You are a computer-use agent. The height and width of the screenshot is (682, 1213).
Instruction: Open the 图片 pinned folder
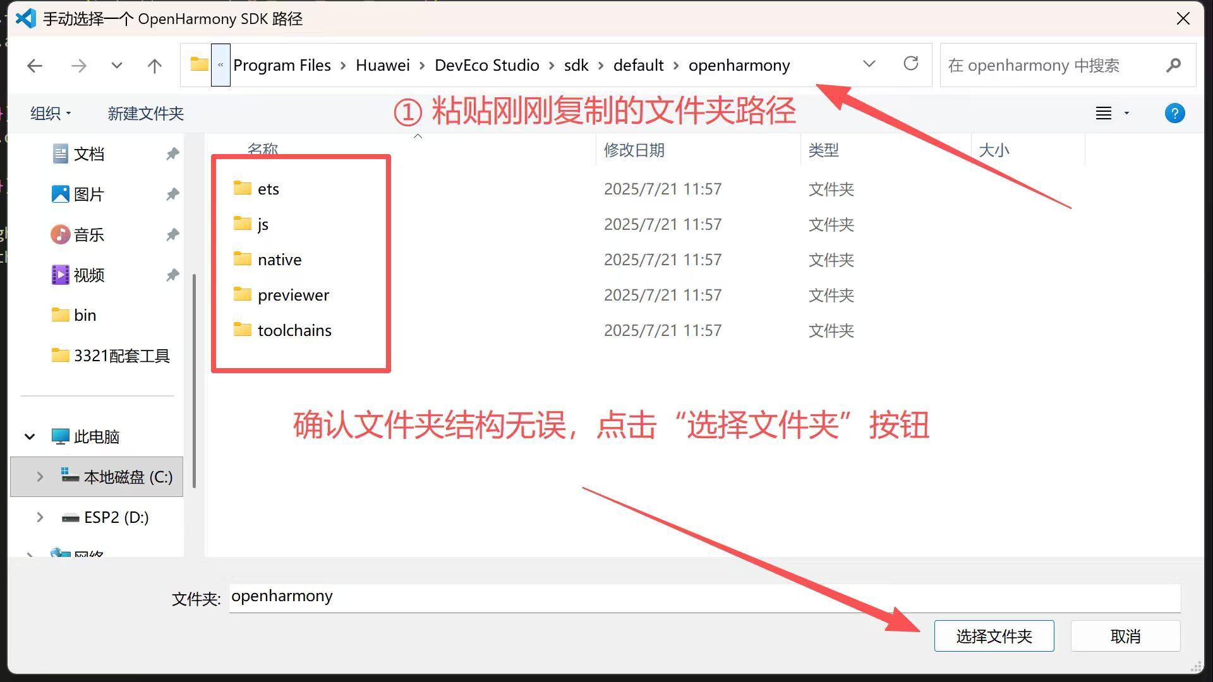(x=88, y=194)
